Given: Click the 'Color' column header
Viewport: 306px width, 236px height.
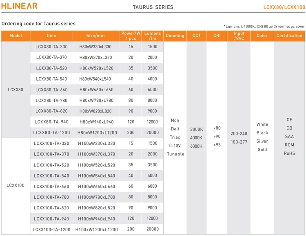Looking at the screenshot, I should coord(262,36).
